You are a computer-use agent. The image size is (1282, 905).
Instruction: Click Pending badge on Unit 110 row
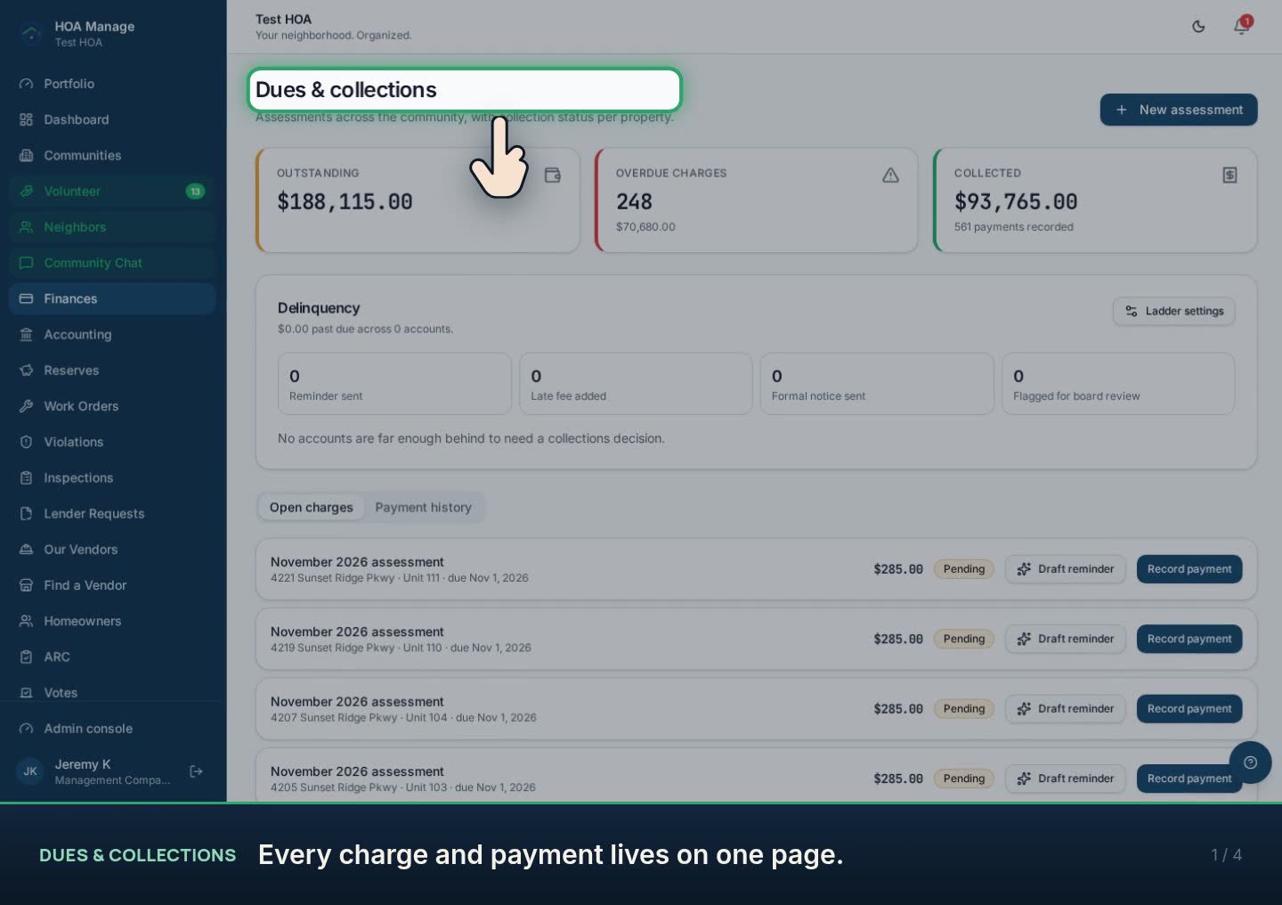[963, 639]
